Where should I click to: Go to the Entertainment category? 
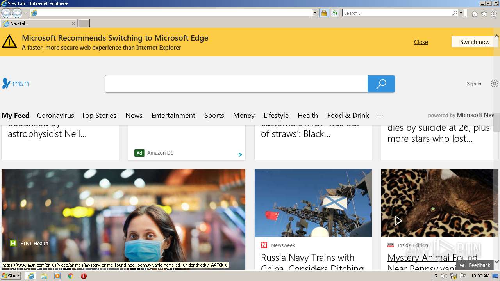click(x=173, y=116)
